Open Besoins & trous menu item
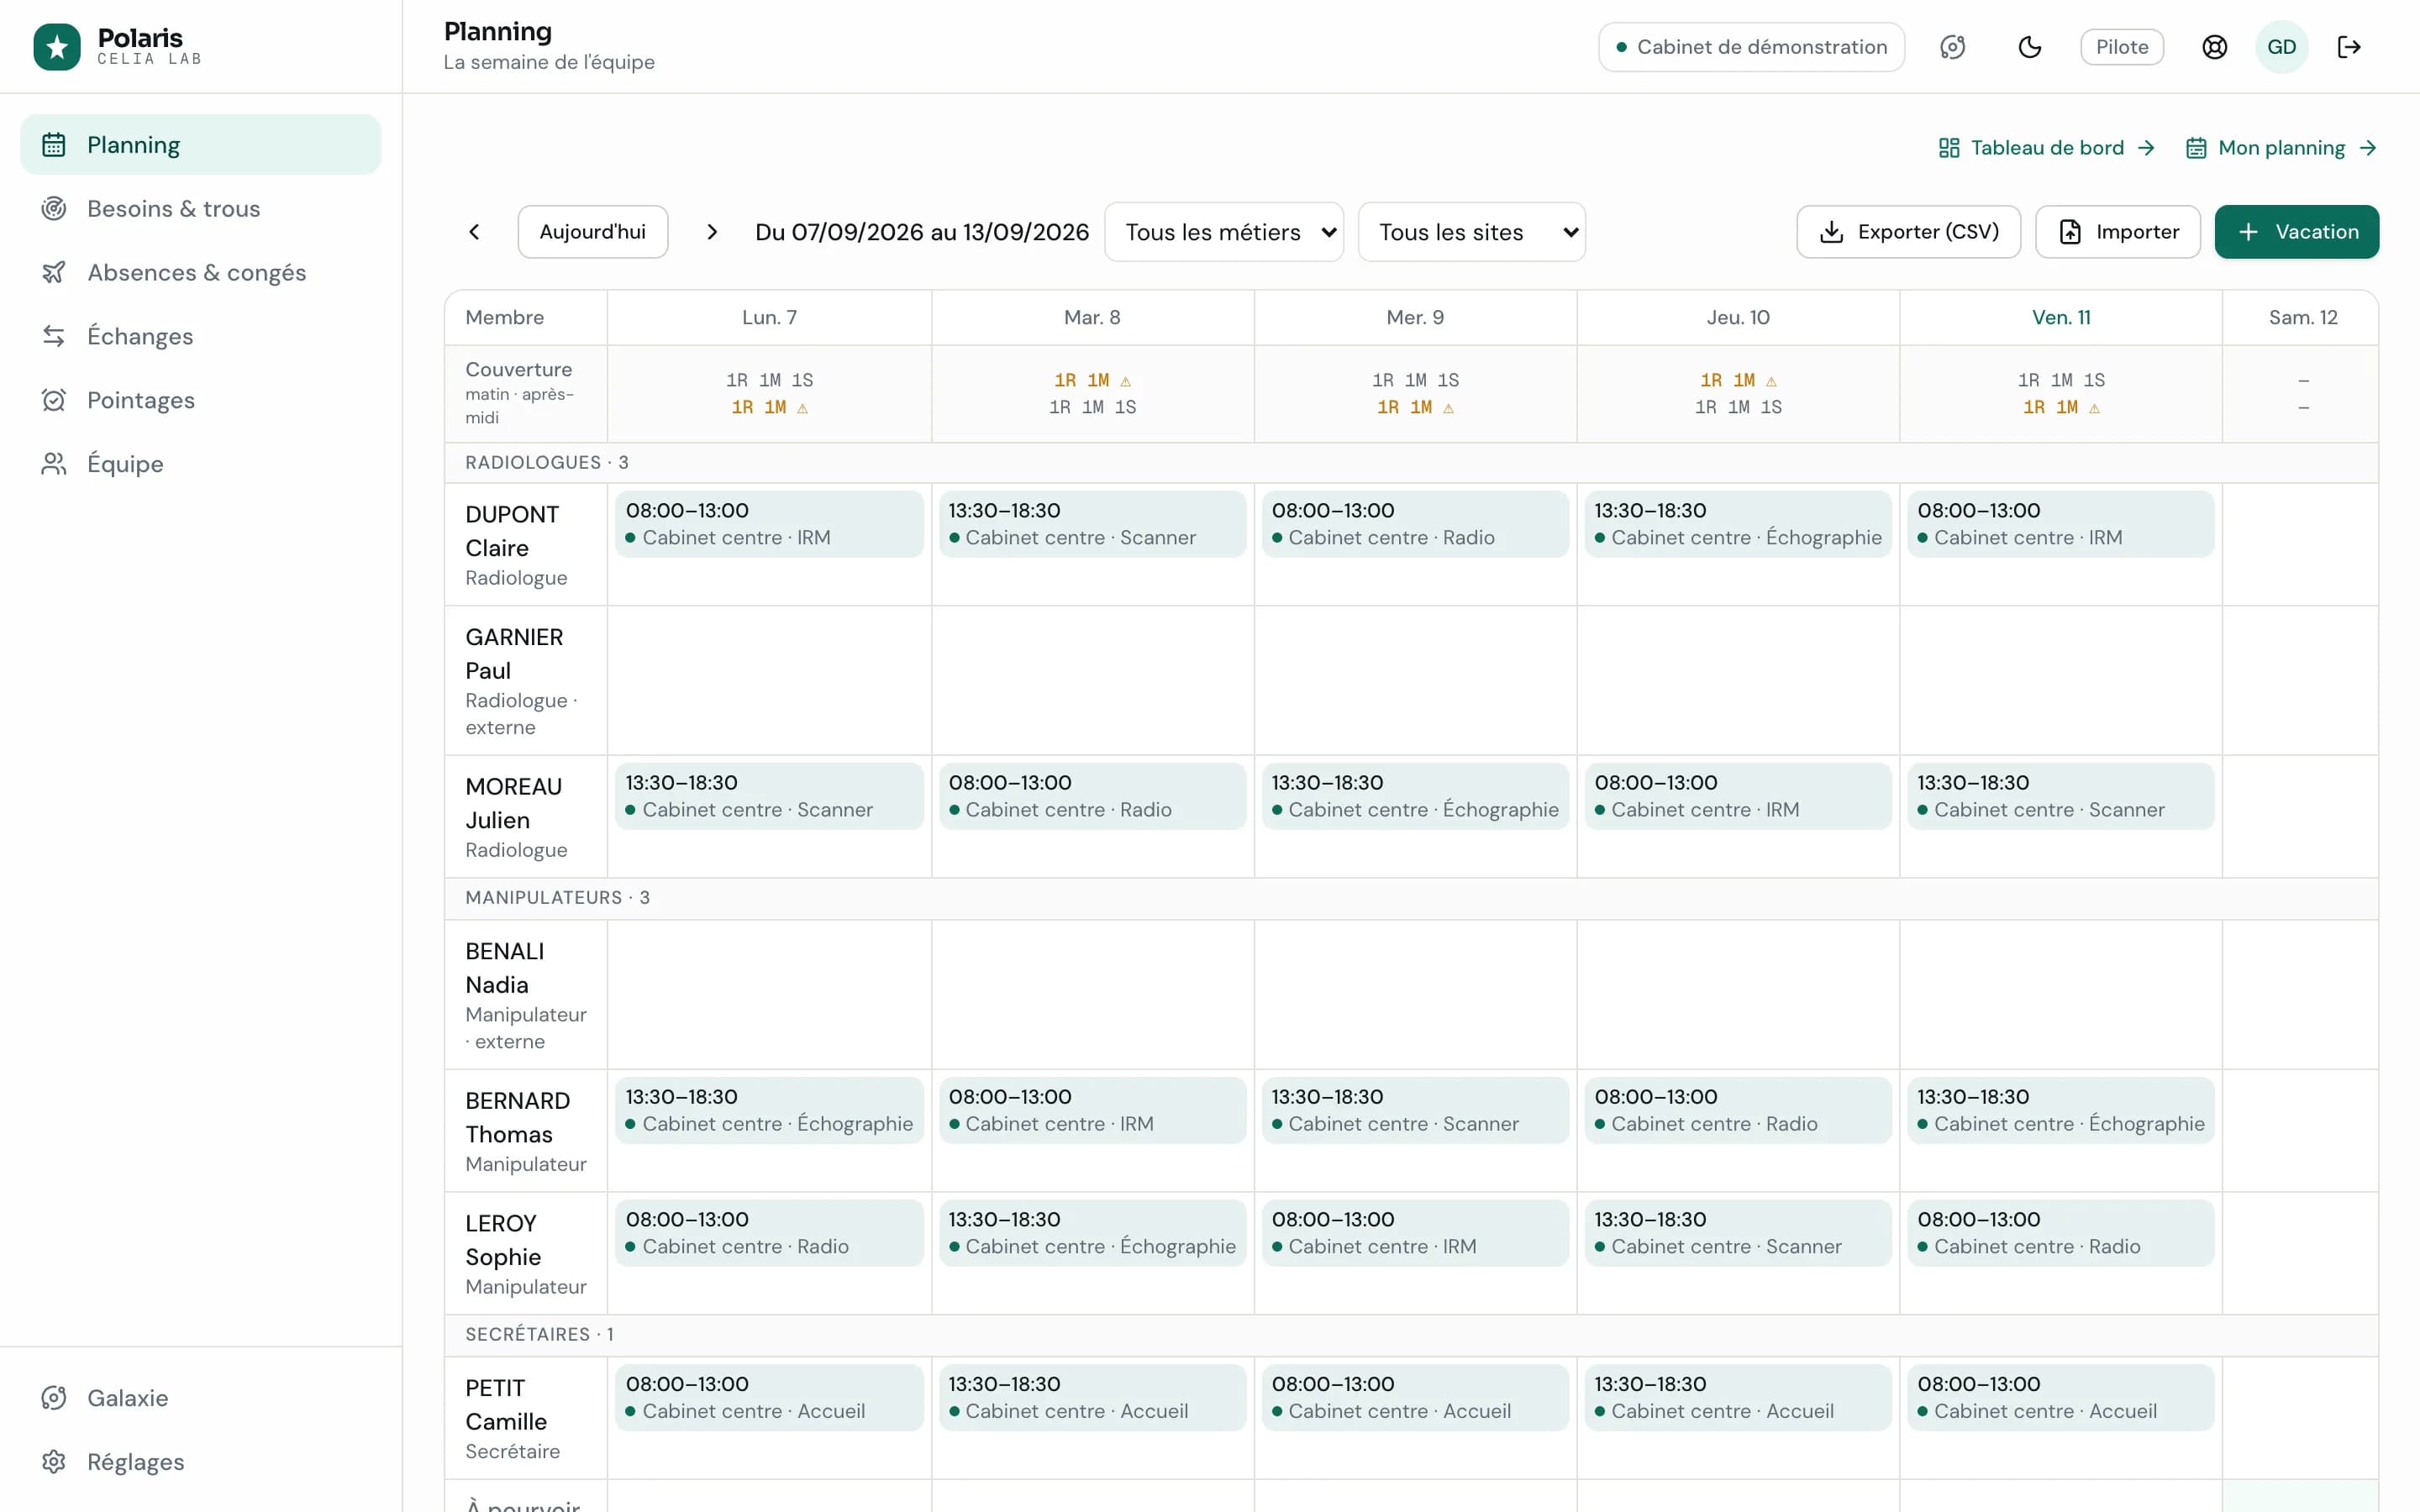2420x1512 pixels. [x=201, y=208]
